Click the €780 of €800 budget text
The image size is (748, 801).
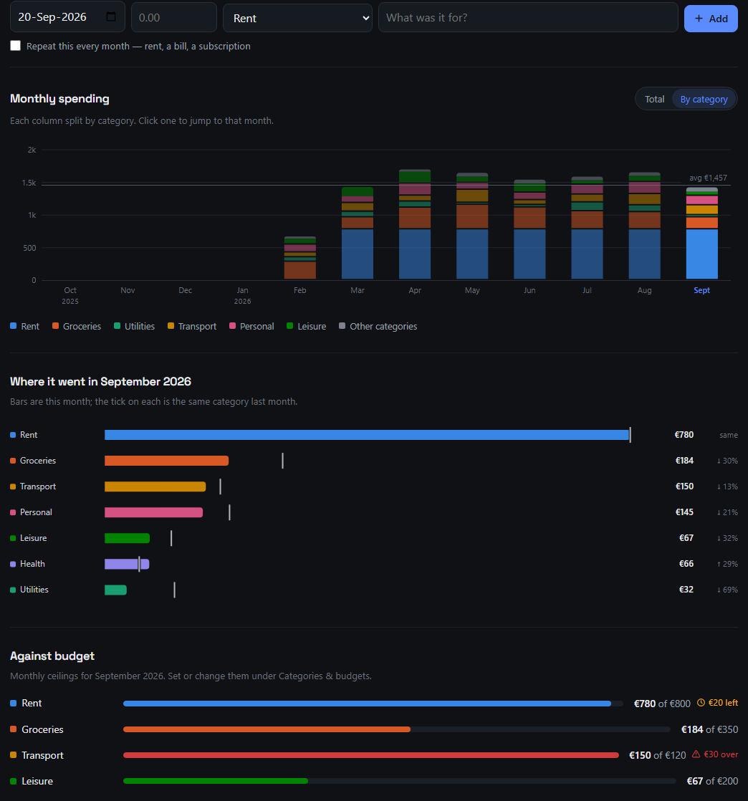[x=662, y=704]
